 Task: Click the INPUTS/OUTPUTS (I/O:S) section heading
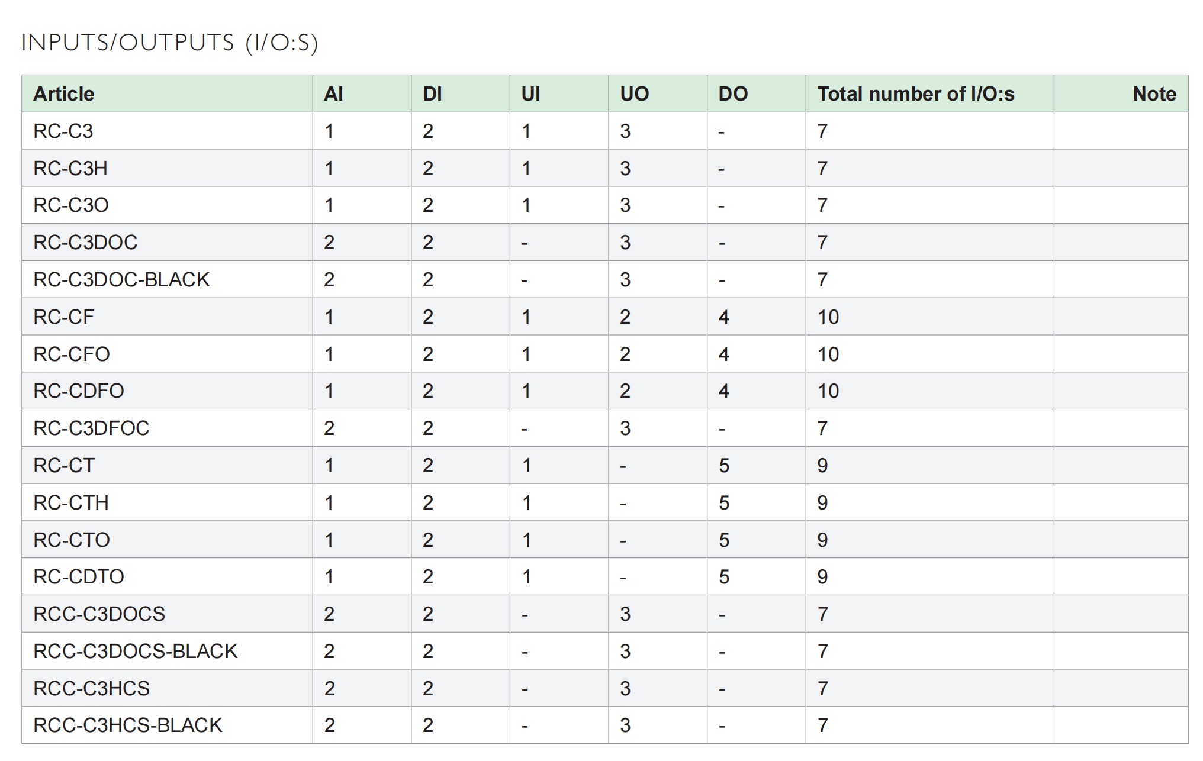point(170,43)
